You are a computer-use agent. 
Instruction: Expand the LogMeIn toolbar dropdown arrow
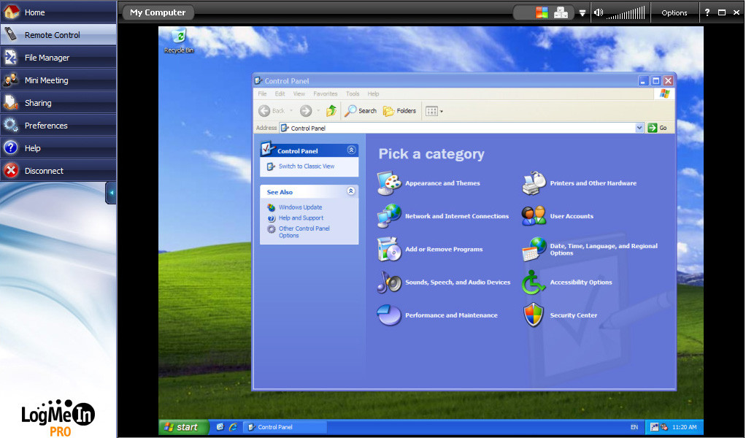pos(582,13)
